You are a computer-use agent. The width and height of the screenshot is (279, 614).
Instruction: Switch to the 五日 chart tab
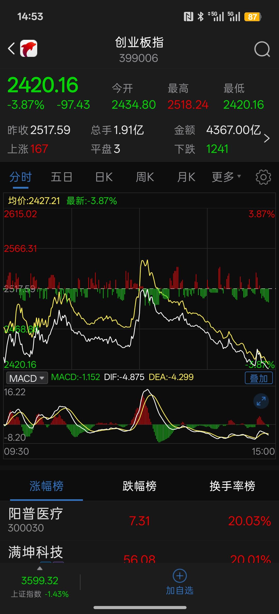click(x=61, y=177)
